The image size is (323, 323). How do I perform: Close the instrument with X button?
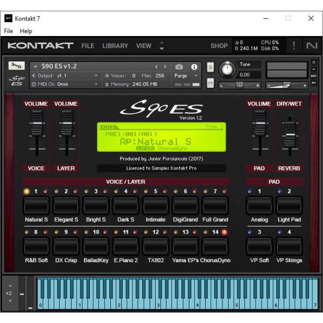tap(314, 62)
